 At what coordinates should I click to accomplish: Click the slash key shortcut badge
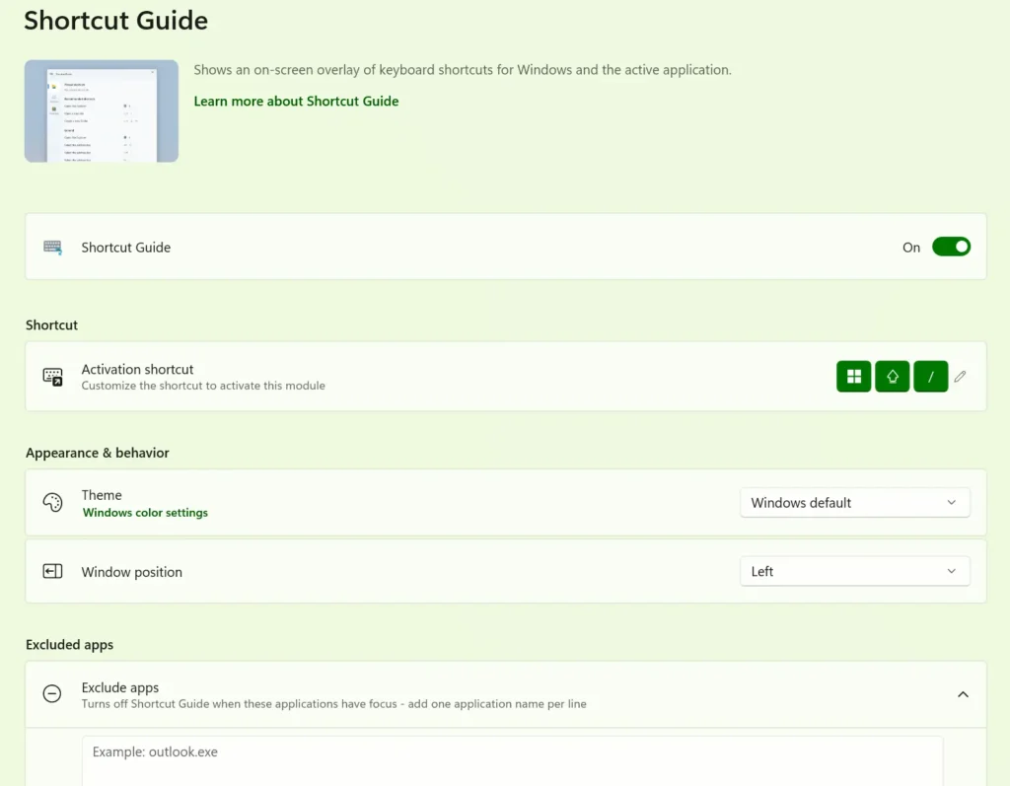click(x=931, y=377)
